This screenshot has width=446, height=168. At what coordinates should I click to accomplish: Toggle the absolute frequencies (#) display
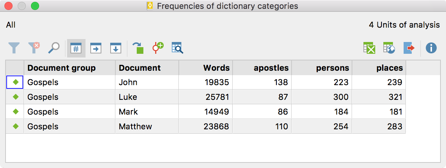[76, 48]
